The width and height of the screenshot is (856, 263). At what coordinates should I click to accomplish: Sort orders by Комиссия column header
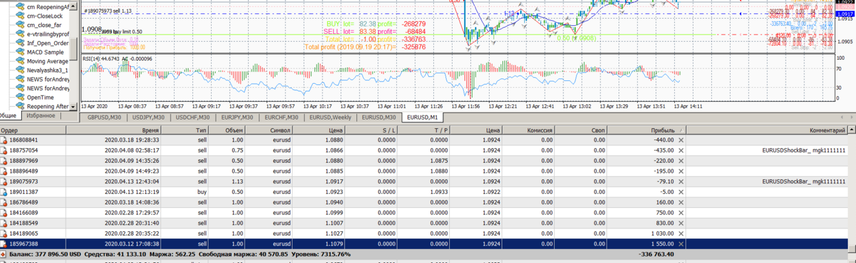click(528, 131)
